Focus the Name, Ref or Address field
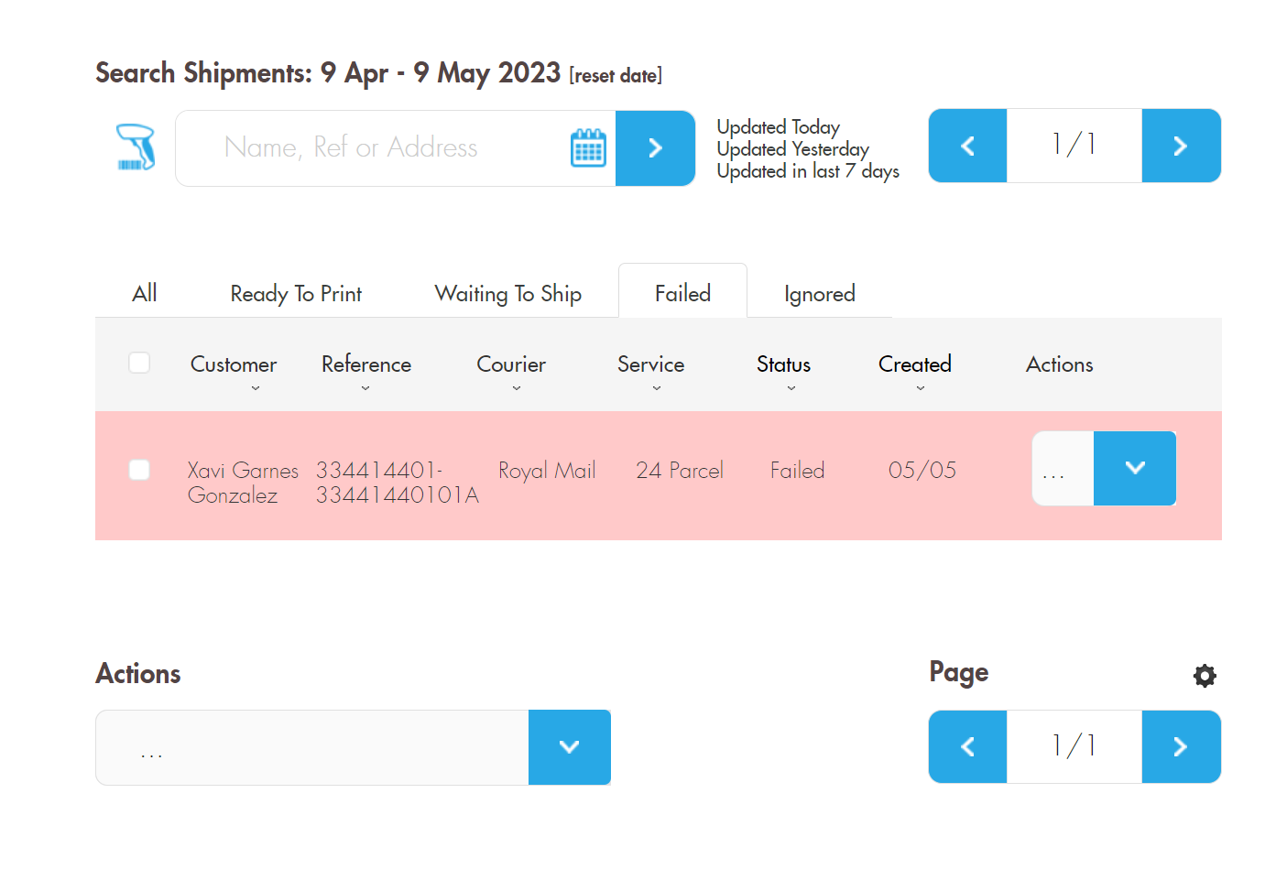 (371, 148)
